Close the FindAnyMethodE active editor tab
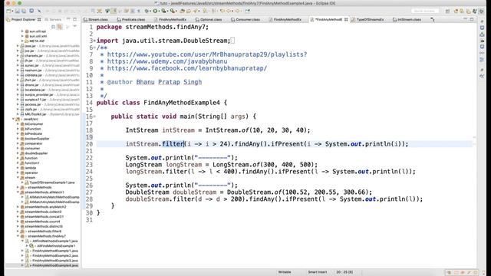491x276 pixels. pyautogui.click(x=346, y=19)
